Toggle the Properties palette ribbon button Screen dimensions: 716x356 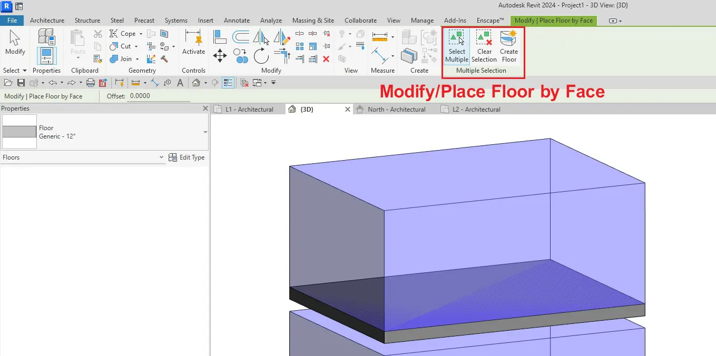pos(47,56)
